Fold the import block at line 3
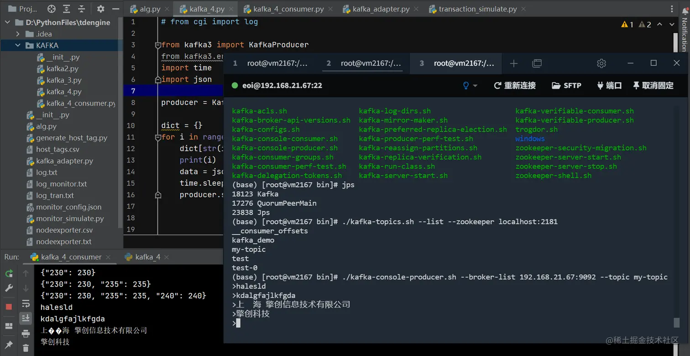This screenshot has height=356, width=690. 158,45
